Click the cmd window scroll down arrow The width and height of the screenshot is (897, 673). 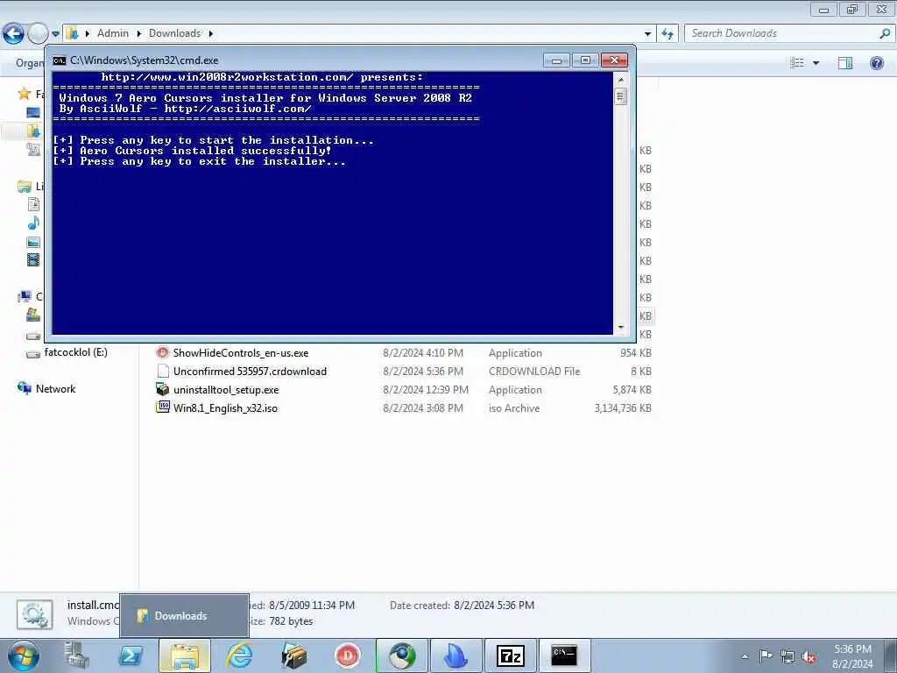click(x=621, y=328)
